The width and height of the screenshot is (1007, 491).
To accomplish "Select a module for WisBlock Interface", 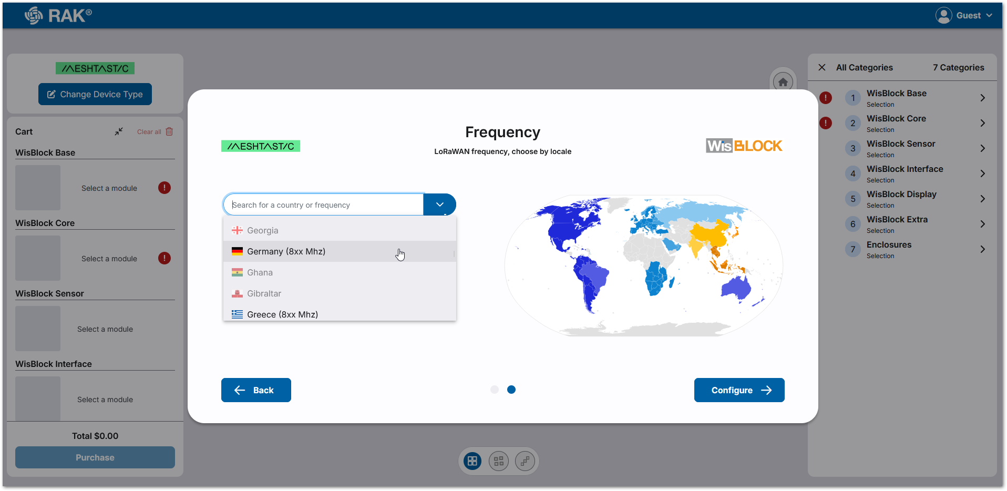I will click(x=105, y=400).
